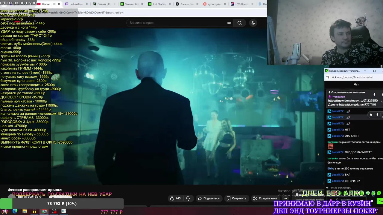Switch to the 'Stream - Kick' tab

(131, 4)
